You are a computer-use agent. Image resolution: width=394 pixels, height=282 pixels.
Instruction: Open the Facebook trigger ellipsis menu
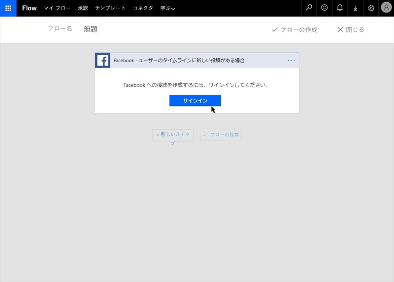pos(291,61)
